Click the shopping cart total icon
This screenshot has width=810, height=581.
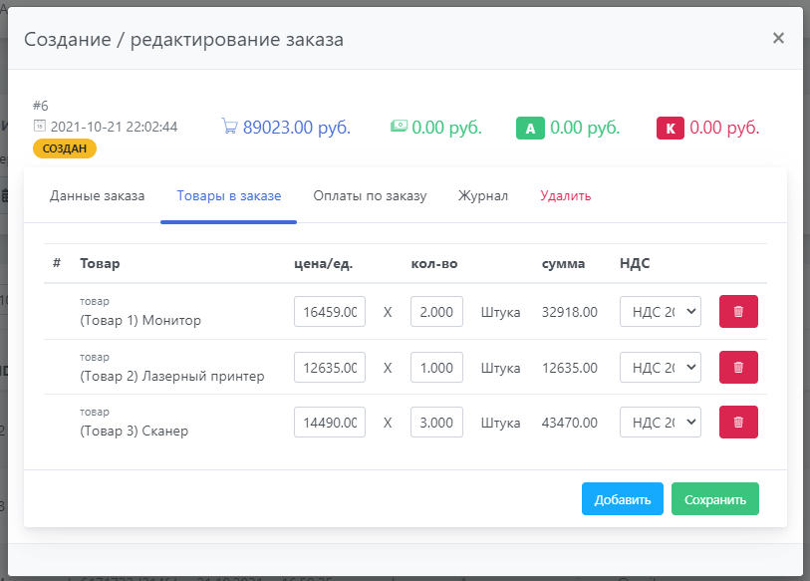coord(229,127)
